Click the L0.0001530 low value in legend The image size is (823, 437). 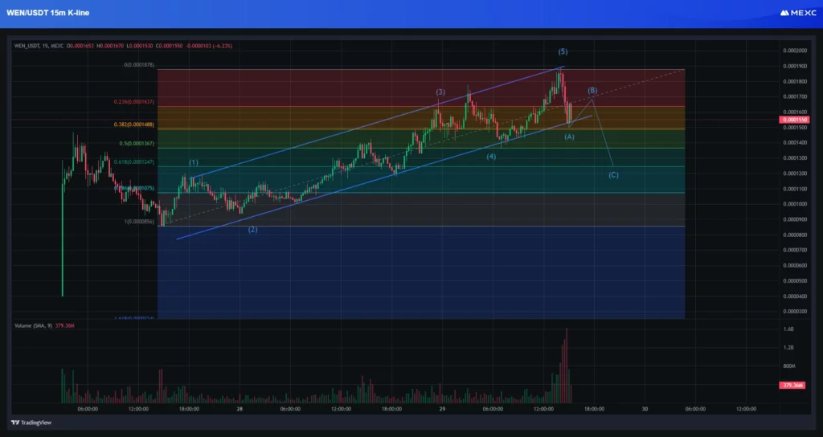click(x=140, y=46)
